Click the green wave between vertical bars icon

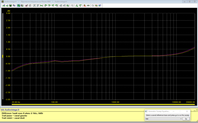(41, 6)
